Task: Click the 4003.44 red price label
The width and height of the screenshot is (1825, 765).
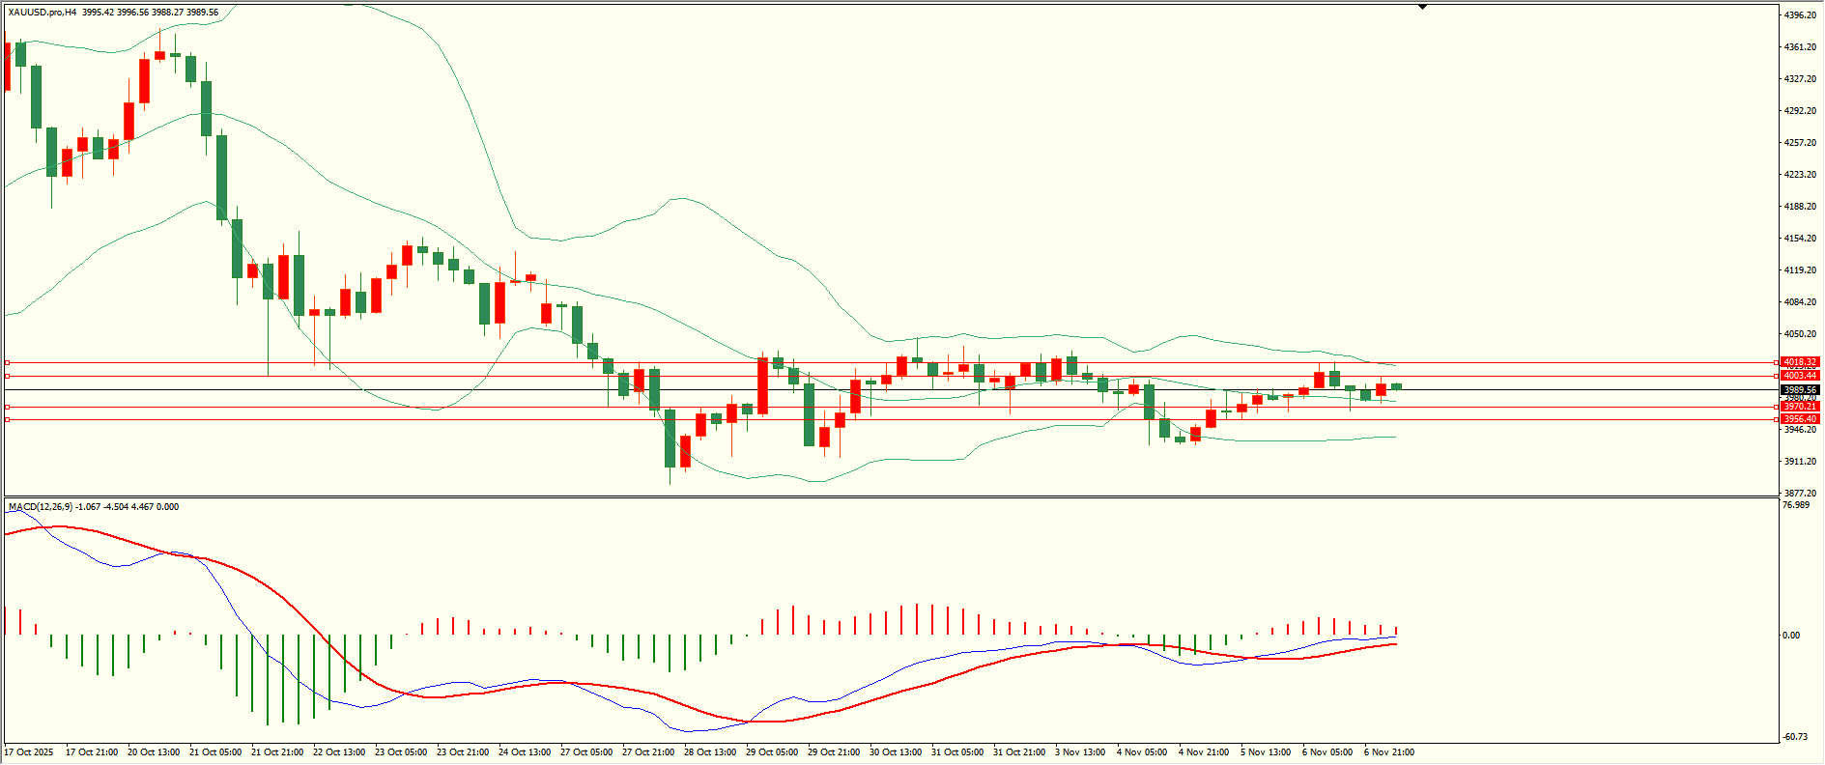Action: (x=1800, y=376)
